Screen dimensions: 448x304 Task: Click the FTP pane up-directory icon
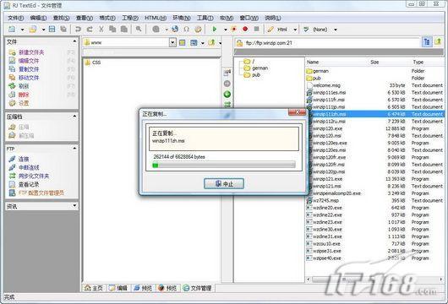(438, 41)
